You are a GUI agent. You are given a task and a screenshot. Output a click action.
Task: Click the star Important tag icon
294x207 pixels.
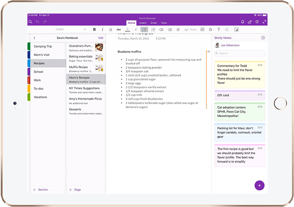point(211,30)
